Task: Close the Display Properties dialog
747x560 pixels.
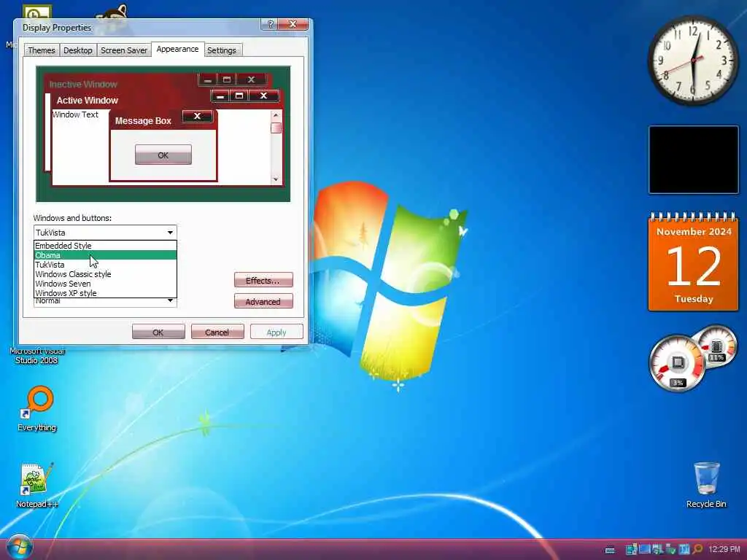Action: 293,24
